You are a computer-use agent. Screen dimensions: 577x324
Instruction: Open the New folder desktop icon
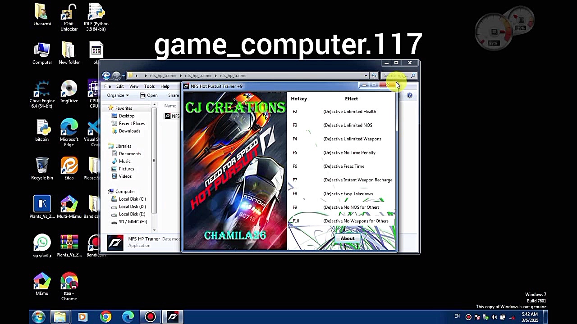pos(69,53)
